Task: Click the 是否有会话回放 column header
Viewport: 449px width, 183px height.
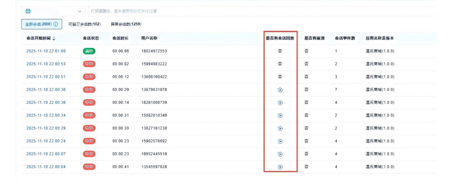Action: coord(280,38)
